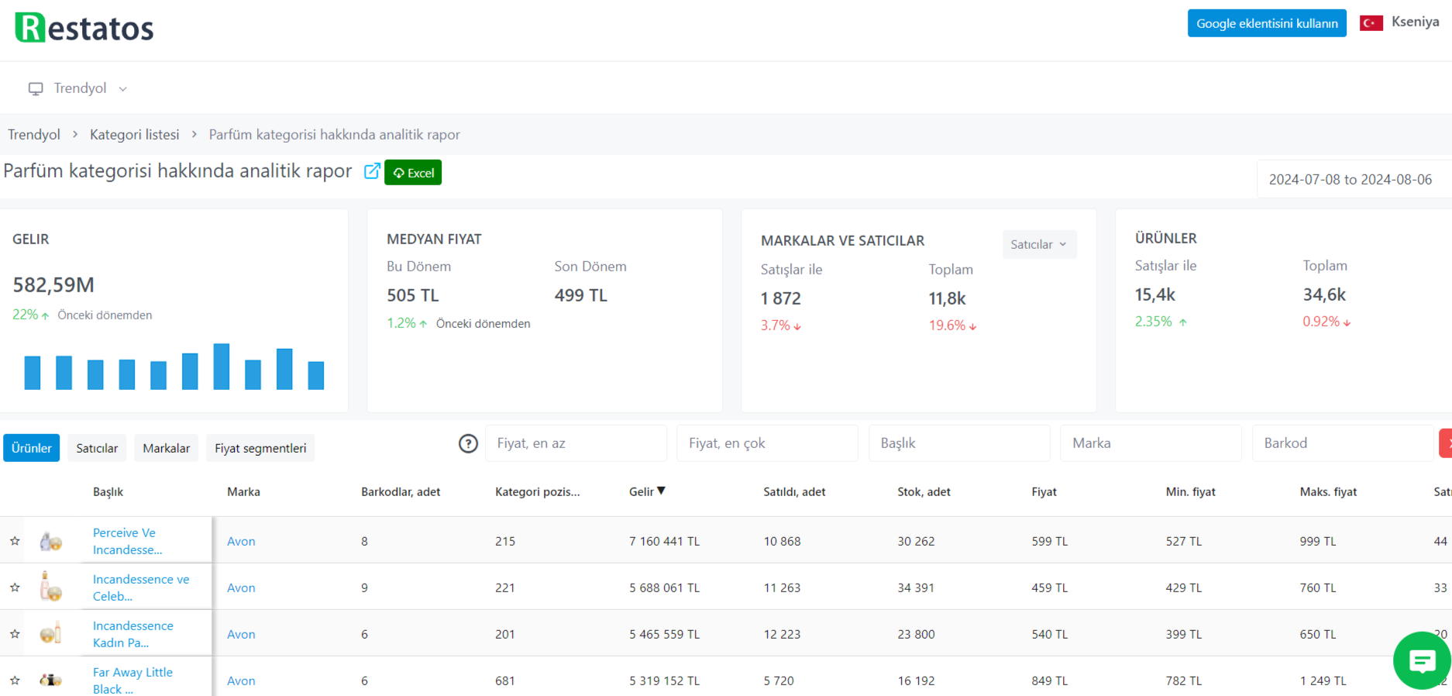Open the Turkish flag language selector
1452x696 pixels.
[x=1371, y=23]
